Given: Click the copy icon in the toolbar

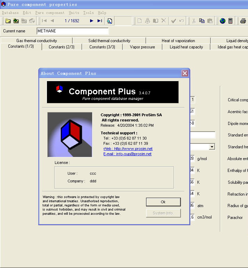Looking at the screenshot, I should (202, 21).
